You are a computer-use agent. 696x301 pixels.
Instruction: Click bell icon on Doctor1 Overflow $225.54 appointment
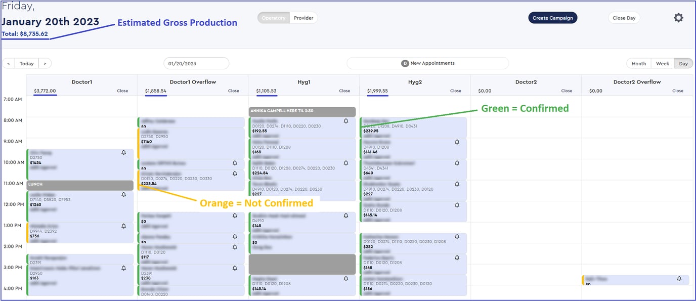pos(235,174)
